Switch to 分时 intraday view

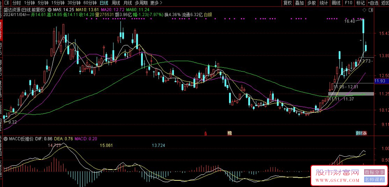point(17,3)
